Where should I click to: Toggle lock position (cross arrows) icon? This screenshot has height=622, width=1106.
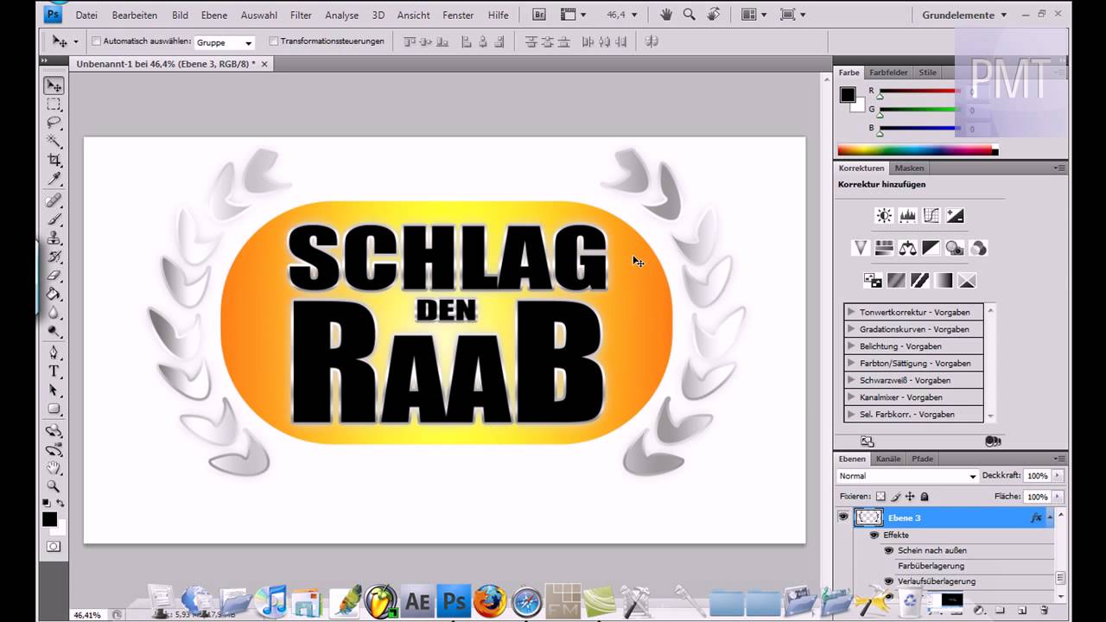[910, 497]
